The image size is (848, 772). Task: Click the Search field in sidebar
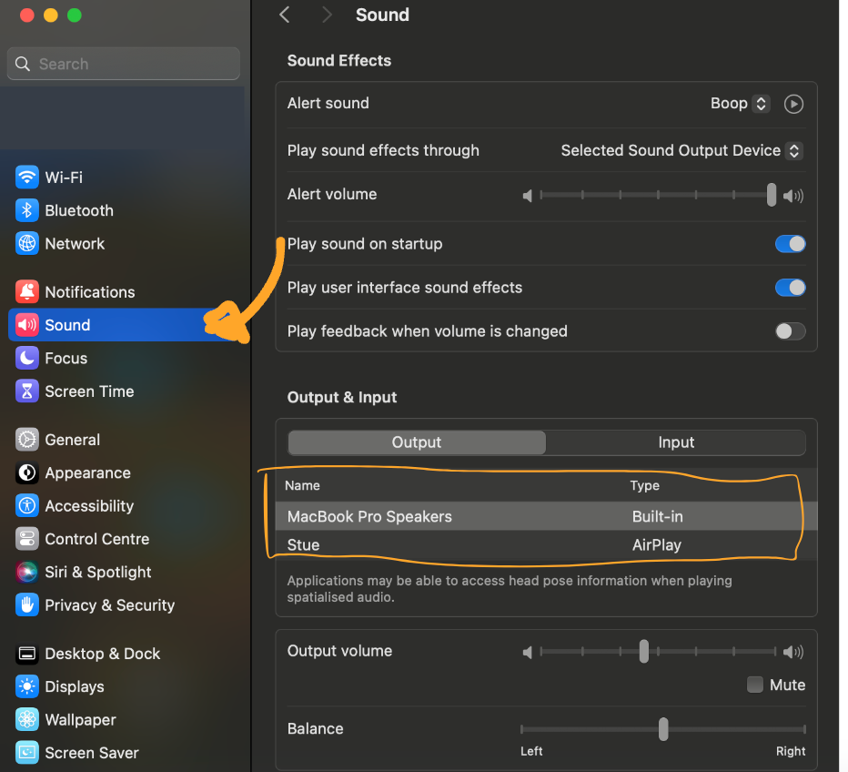click(124, 64)
